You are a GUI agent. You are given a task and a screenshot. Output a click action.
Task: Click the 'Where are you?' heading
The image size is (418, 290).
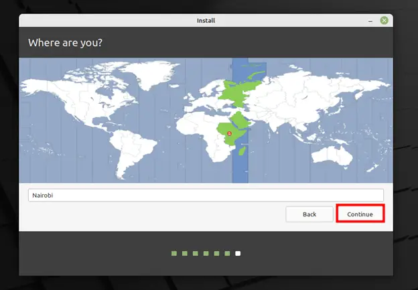pos(66,43)
